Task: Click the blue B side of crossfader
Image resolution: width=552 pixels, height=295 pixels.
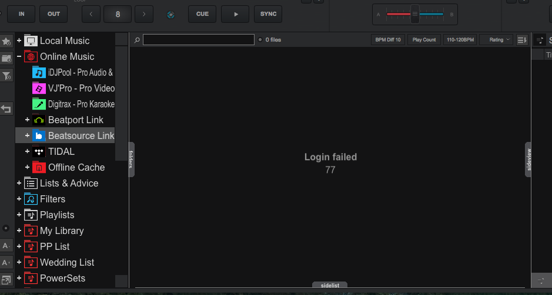Action: click(x=431, y=14)
